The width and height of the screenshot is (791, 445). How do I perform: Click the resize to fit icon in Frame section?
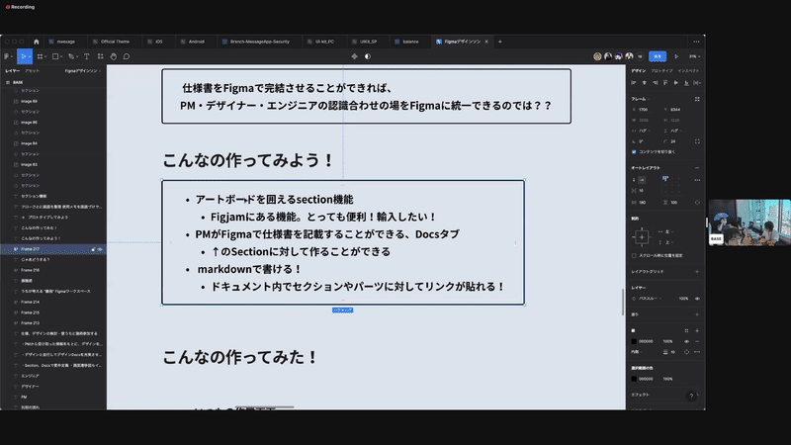pos(697,99)
